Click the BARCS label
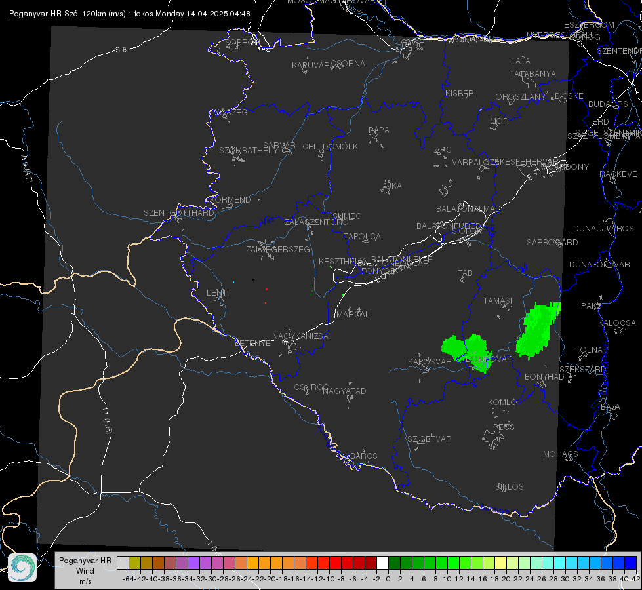 coord(363,456)
